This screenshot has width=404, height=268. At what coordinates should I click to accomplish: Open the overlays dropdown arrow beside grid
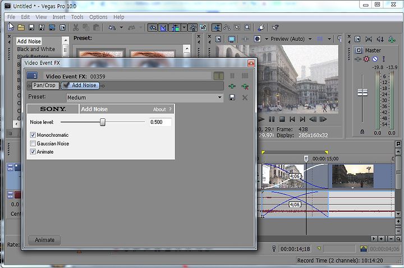tap(329, 39)
